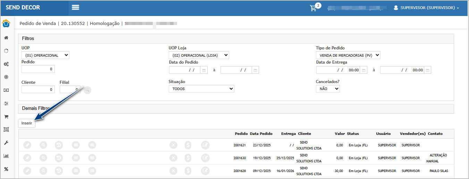Click the history icon for order 2001630
Viewport: 469px width, 179px height.
pos(59,158)
